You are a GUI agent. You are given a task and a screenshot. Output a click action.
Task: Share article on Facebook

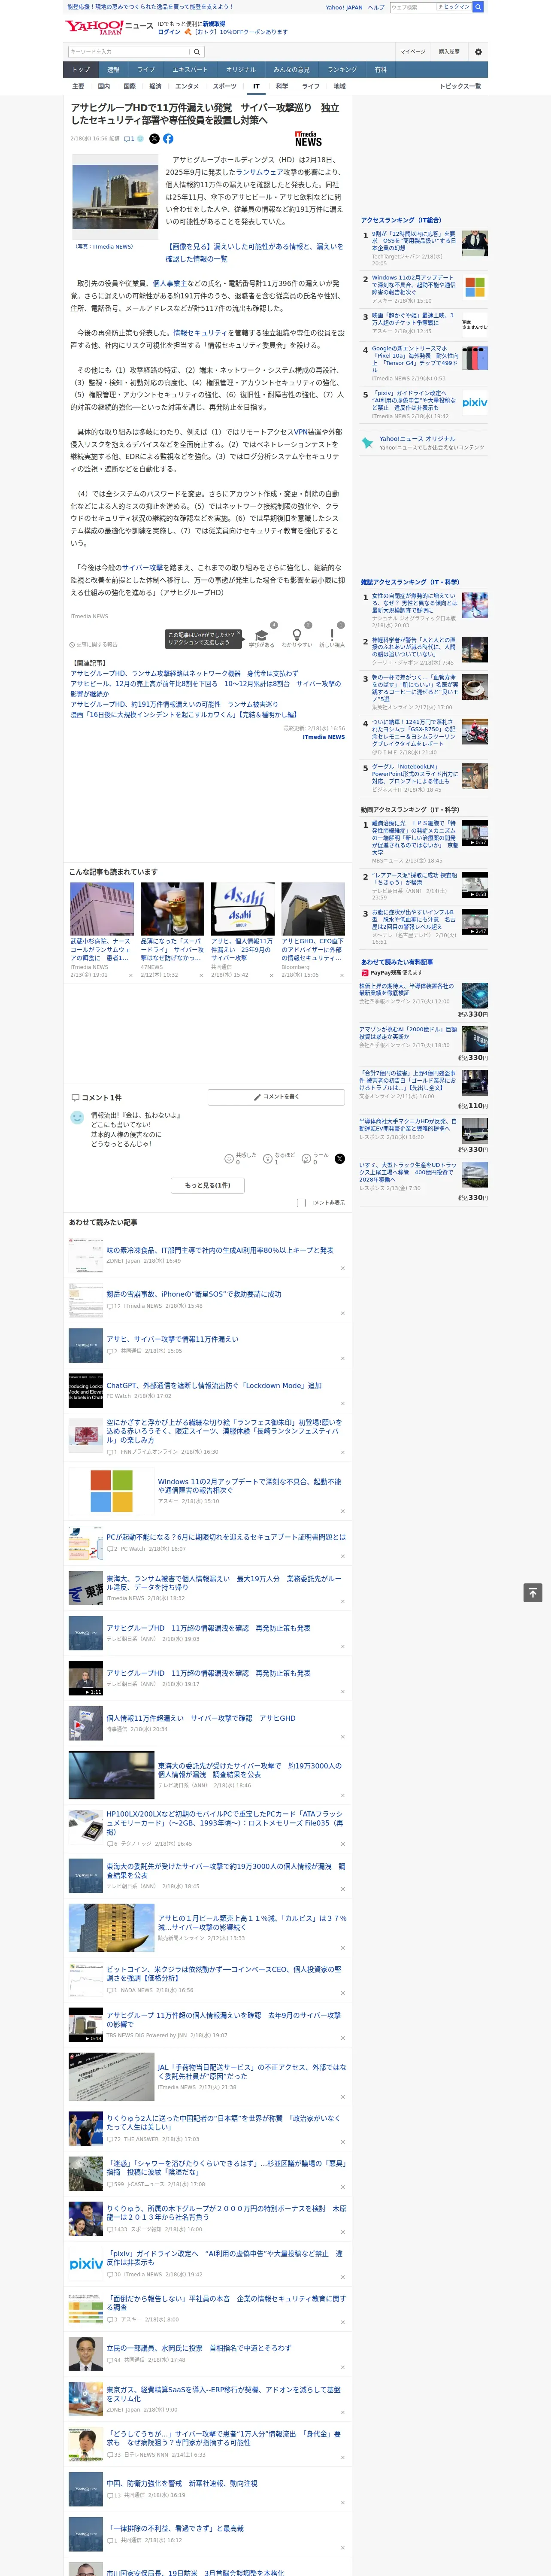[168, 139]
